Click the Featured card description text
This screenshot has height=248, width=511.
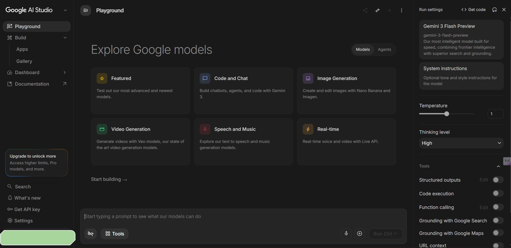click(135, 94)
